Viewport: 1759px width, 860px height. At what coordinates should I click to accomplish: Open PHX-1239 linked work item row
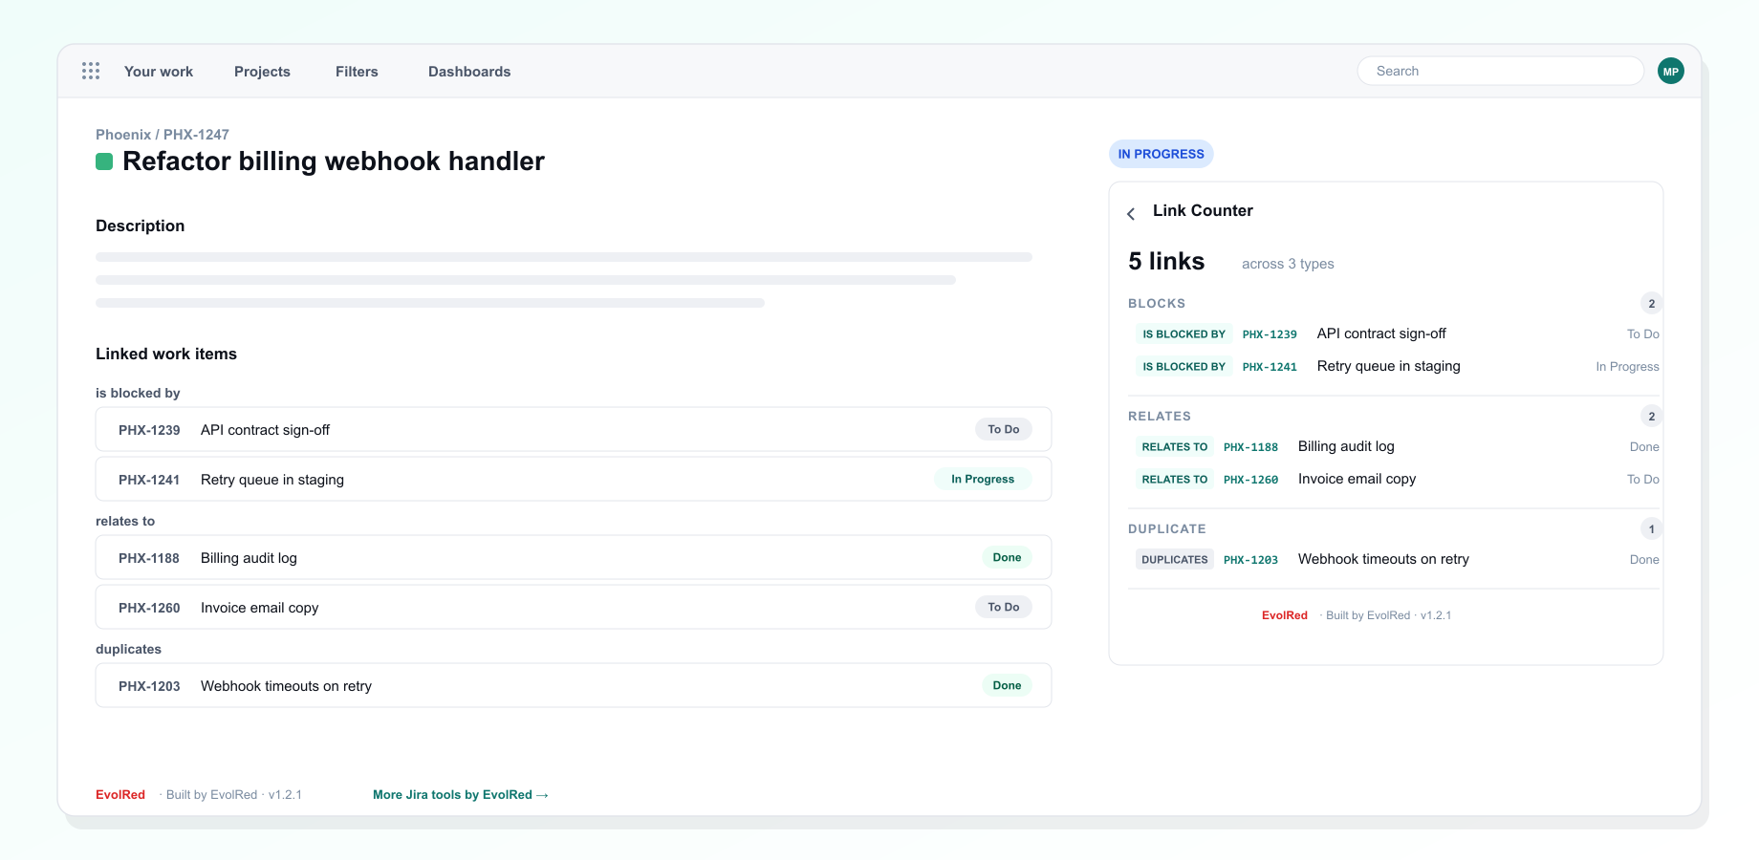pos(574,429)
